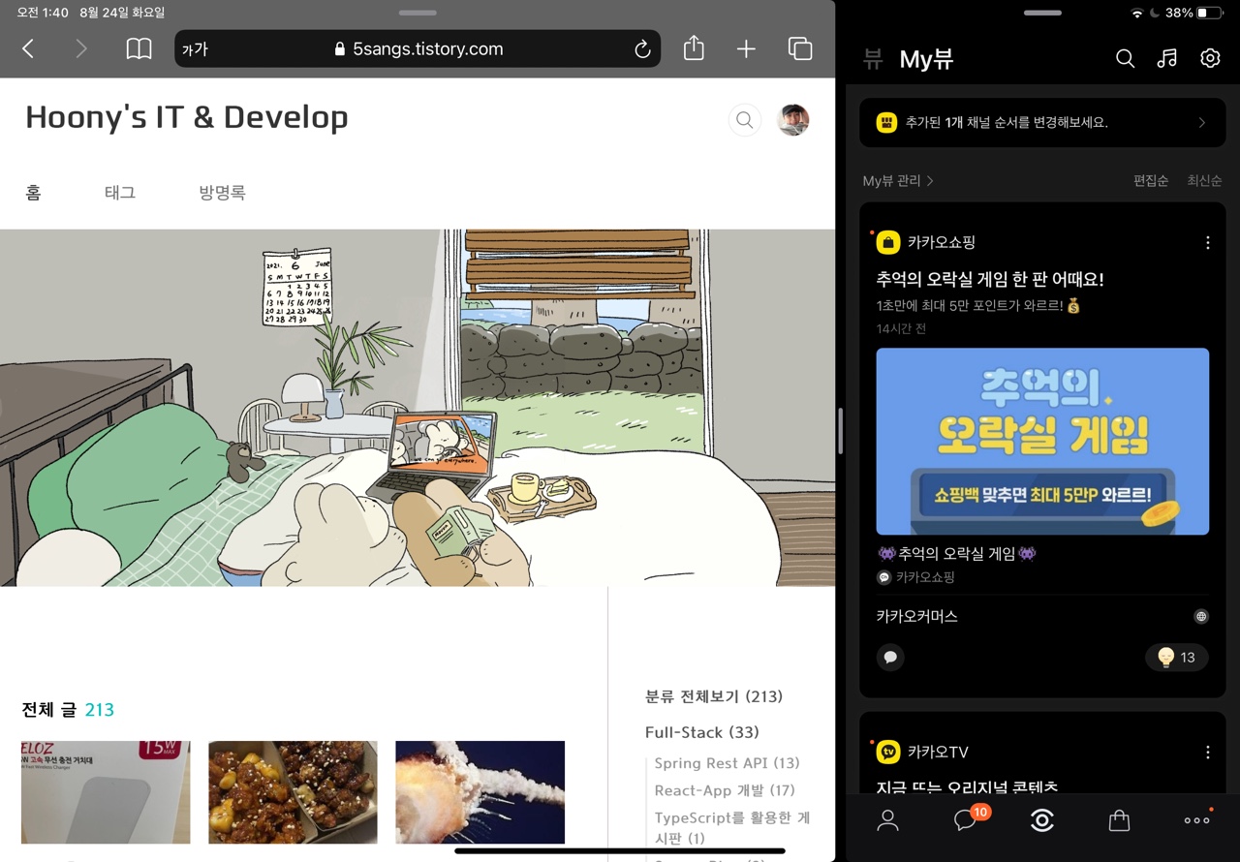The image size is (1240, 862).
Task: Open Safari share sheet
Action: click(x=694, y=48)
